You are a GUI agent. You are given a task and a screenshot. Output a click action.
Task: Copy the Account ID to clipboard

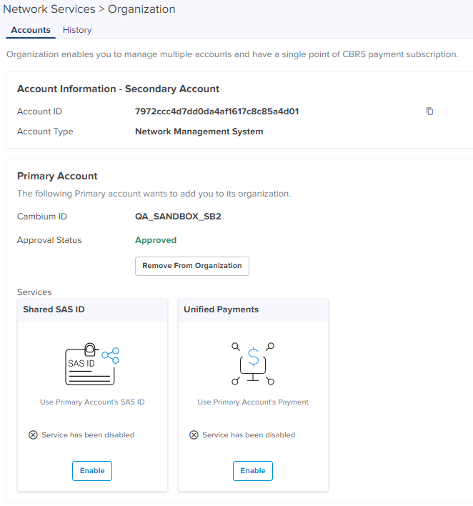tap(429, 111)
